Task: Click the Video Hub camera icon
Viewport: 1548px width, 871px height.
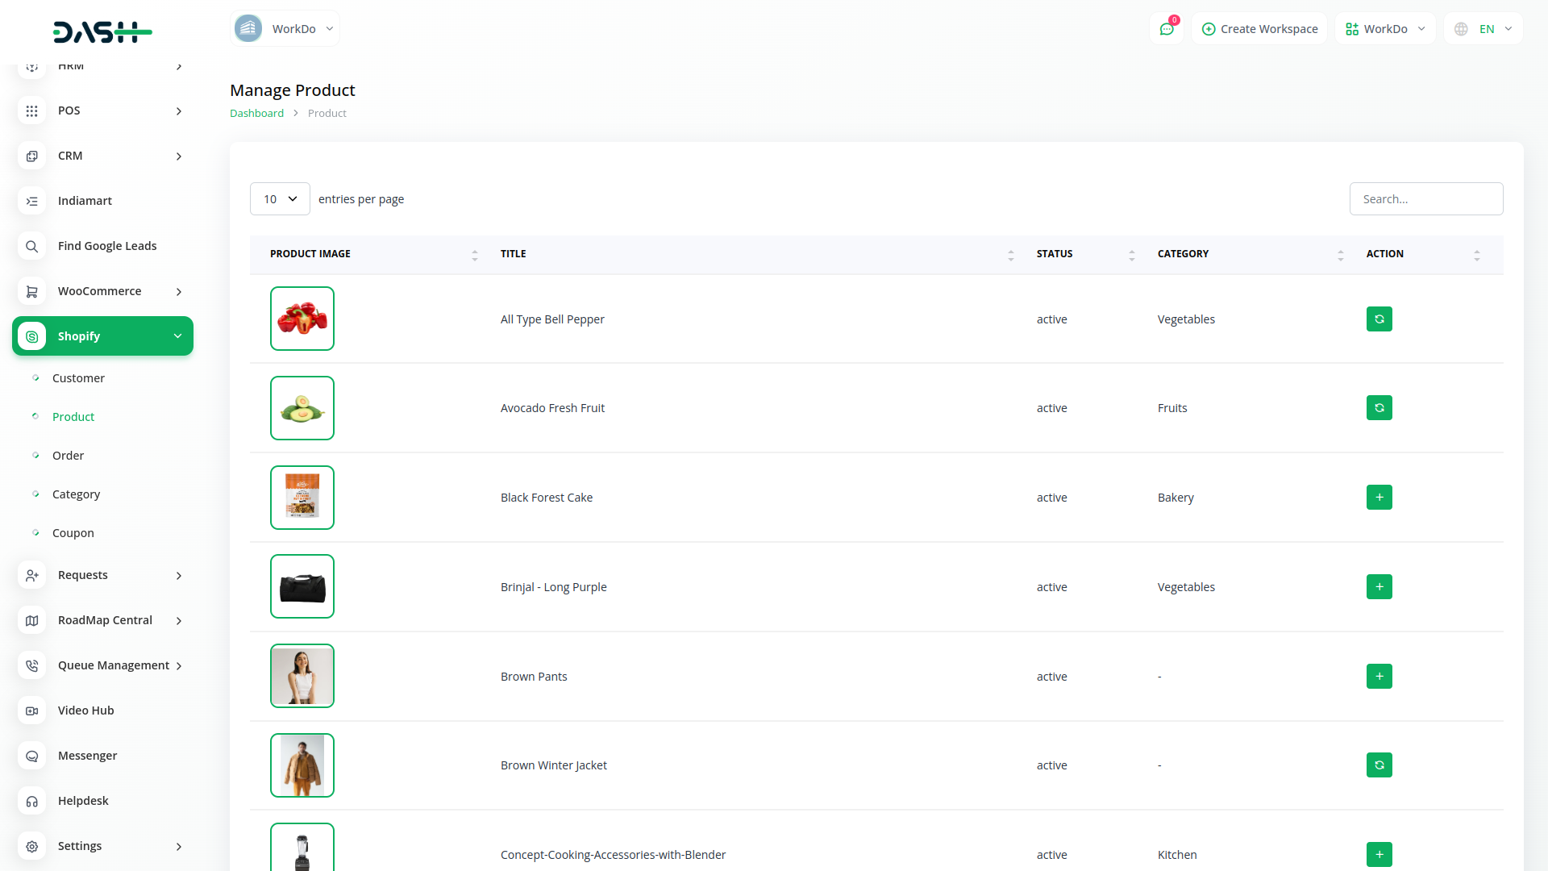Action: point(31,711)
